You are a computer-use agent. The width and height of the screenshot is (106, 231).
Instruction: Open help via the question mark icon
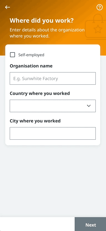tap(100, 7)
